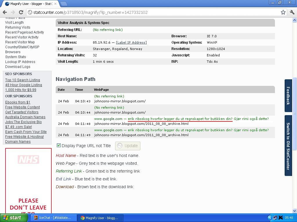The image size is (297, 222).
Task: Click Jobs:The Exclusive Bio link
Action: coord(23,122)
